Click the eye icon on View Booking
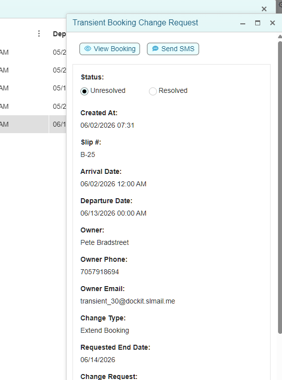 click(88, 49)
